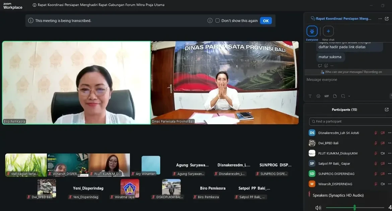This screenshot has width=392, height=211.
Task: Pop out the Participants panel
Action: pyautogui.click(x=387, y=110)
